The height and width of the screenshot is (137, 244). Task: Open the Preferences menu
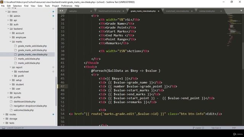[67, 6]
